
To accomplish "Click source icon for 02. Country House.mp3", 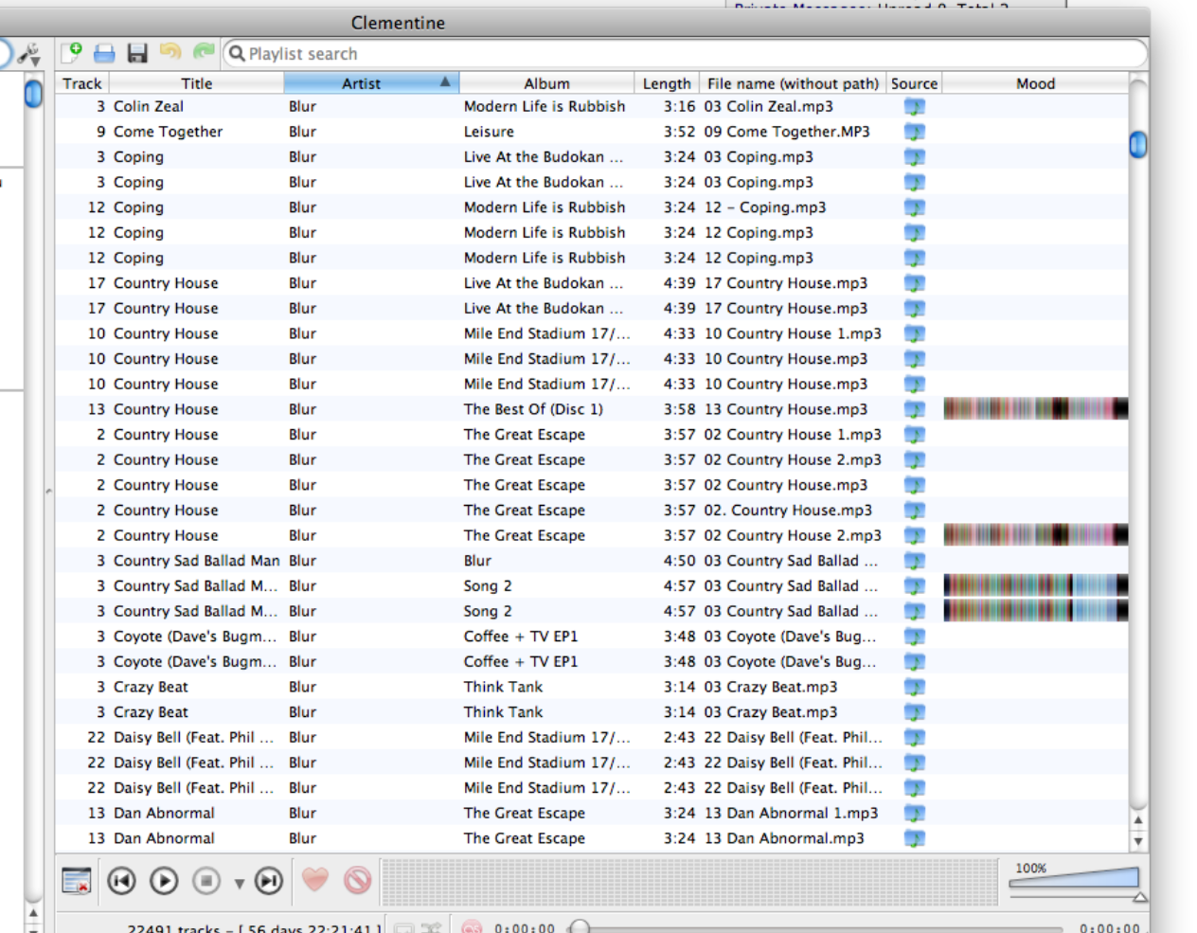I will pyautogui.click(x=914, y=511).
